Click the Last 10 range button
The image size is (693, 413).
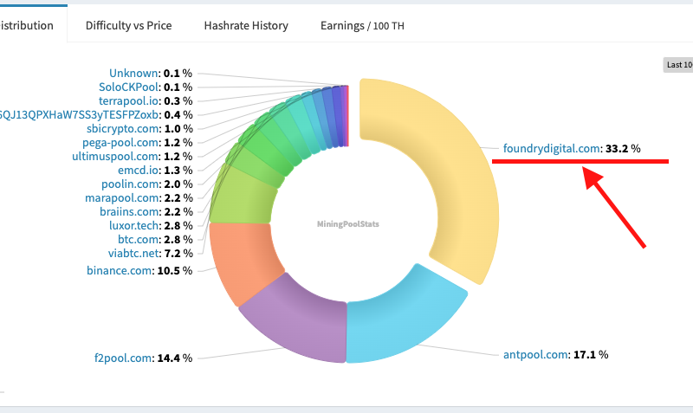tap(678, 65)
